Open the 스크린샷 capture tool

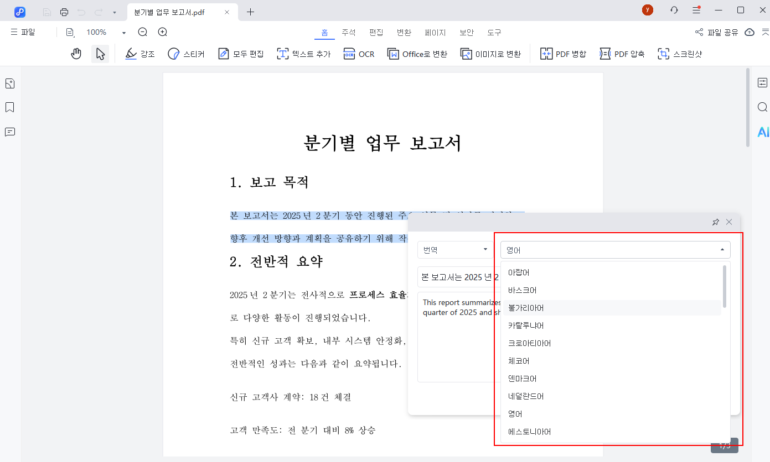point(680,54)
